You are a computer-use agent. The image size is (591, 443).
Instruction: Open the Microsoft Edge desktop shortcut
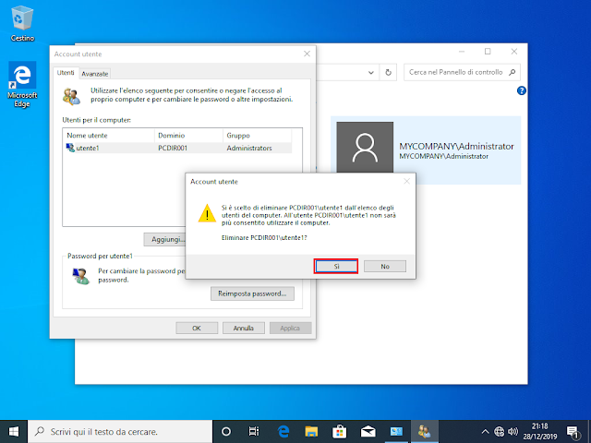22,84
